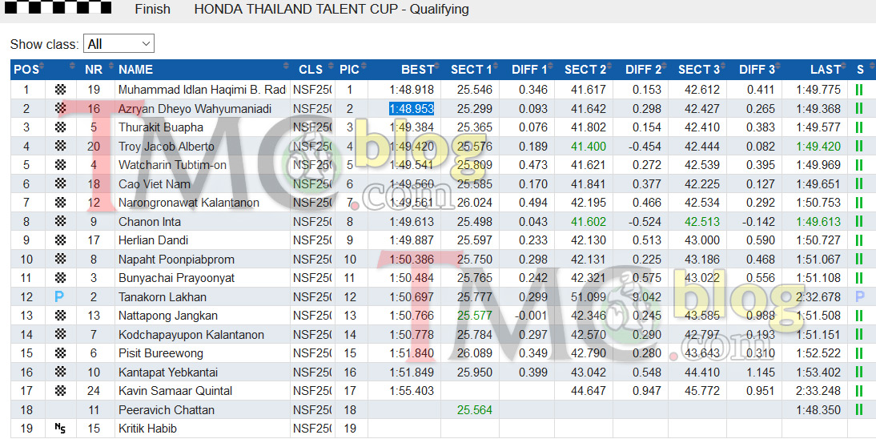Click checkered flag icon for Pisit Bureewong

tap(60, 352)
